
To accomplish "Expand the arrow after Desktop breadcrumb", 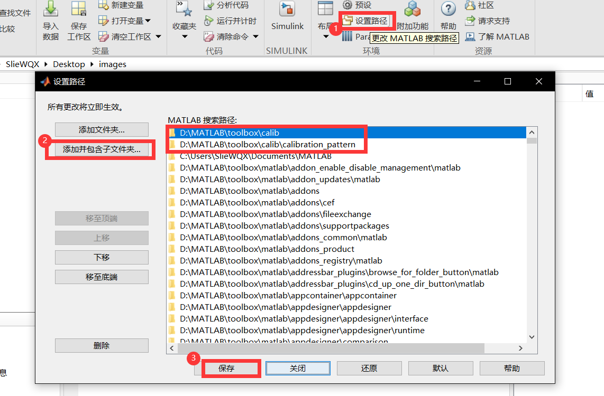I will tap(91, 64).
